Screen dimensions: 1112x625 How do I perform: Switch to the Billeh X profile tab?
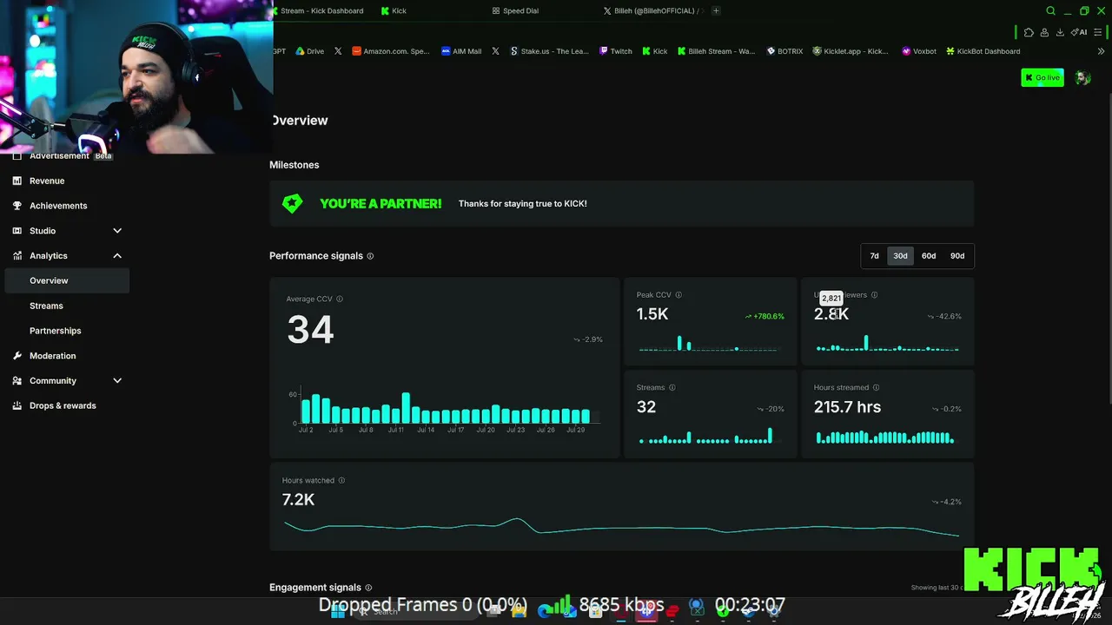[x=652, y=10]
